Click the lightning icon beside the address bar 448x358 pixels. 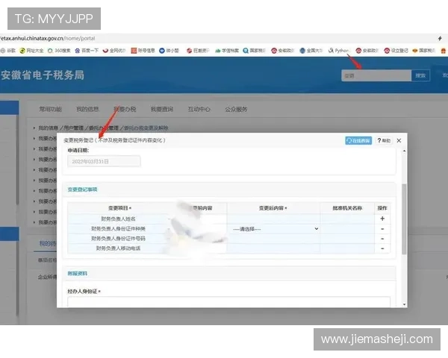[440, 39]
